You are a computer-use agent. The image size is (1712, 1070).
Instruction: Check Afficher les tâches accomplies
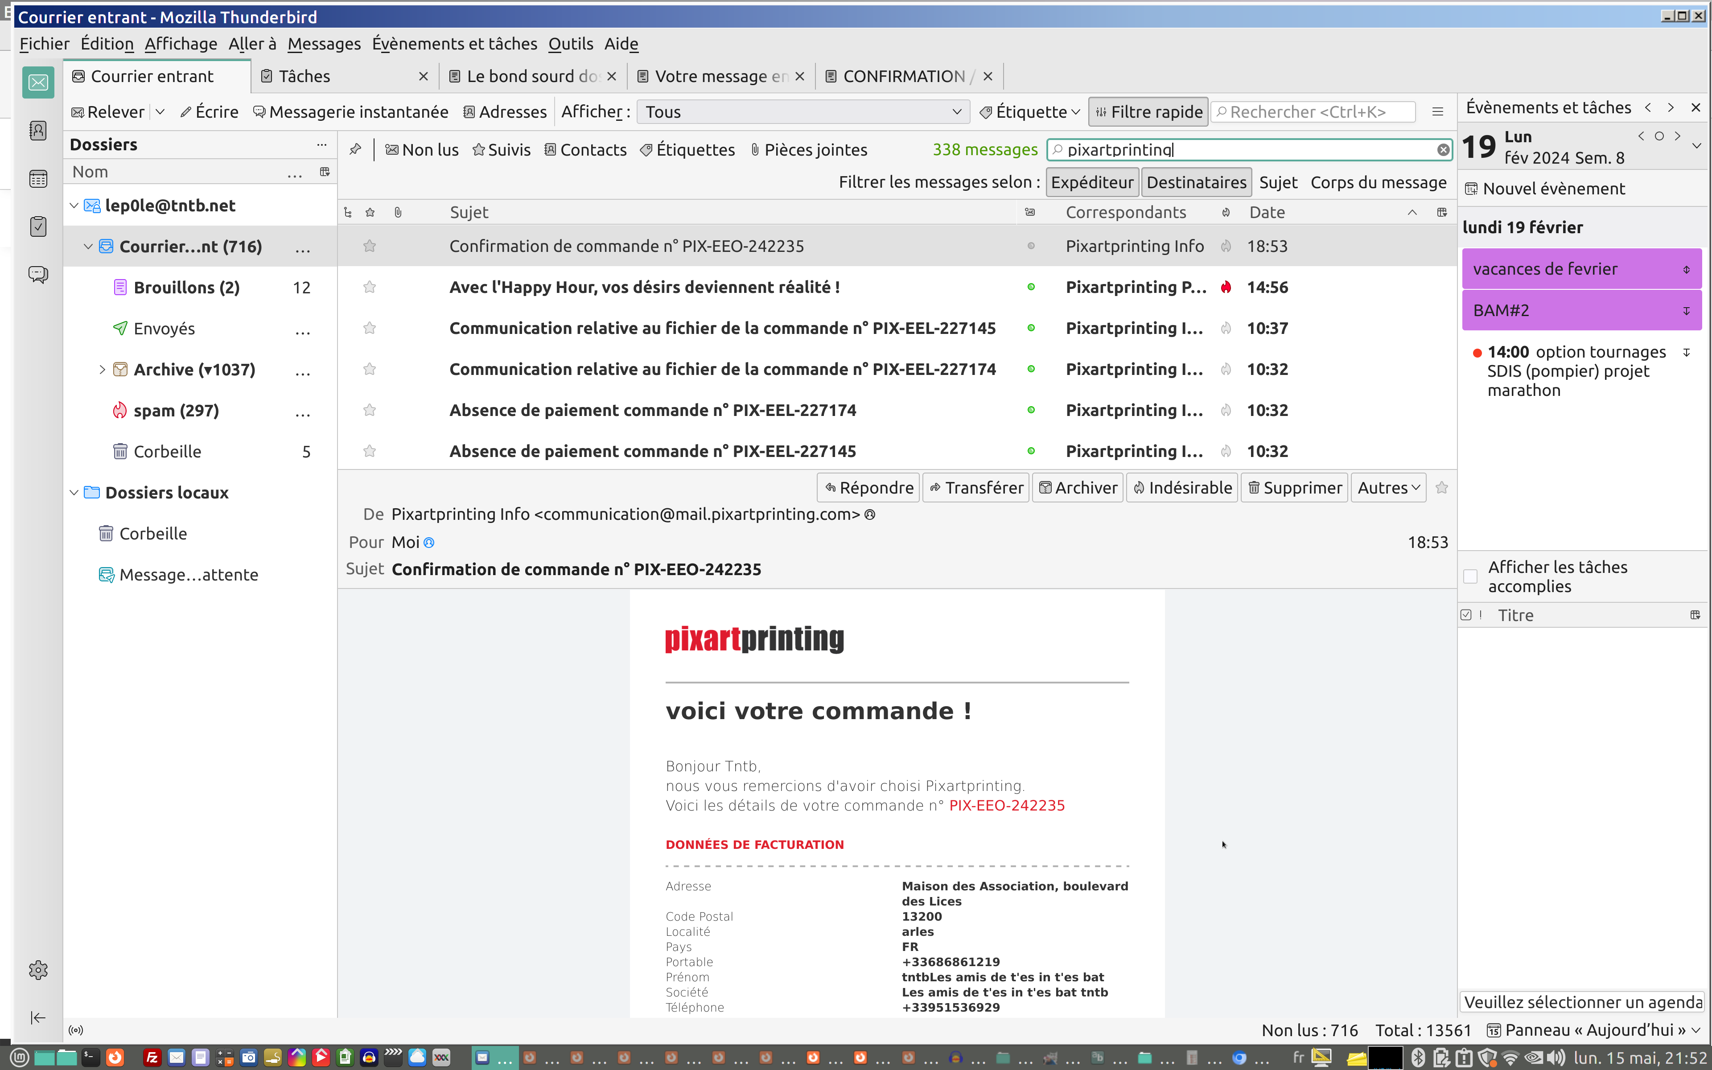pos(1471,576)
